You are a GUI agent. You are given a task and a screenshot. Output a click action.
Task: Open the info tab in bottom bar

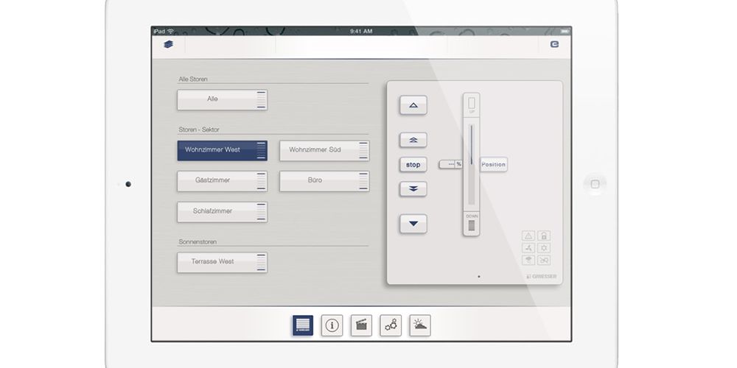[x=332, y=325]
